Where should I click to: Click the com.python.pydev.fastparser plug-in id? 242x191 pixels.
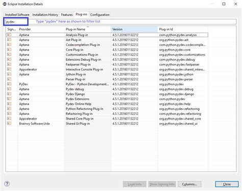click(x=179, y=64)
